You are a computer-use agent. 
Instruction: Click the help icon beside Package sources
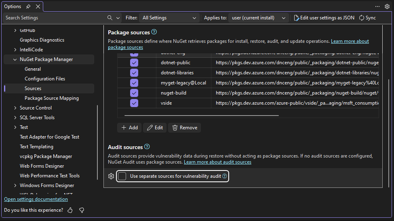(154, 32)
